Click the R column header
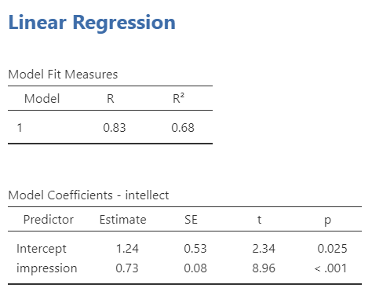372x288 pixels. click(111, 99)
